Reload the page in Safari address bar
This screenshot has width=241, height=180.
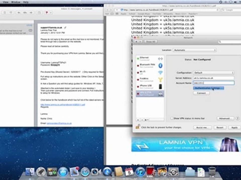point(218,10)
